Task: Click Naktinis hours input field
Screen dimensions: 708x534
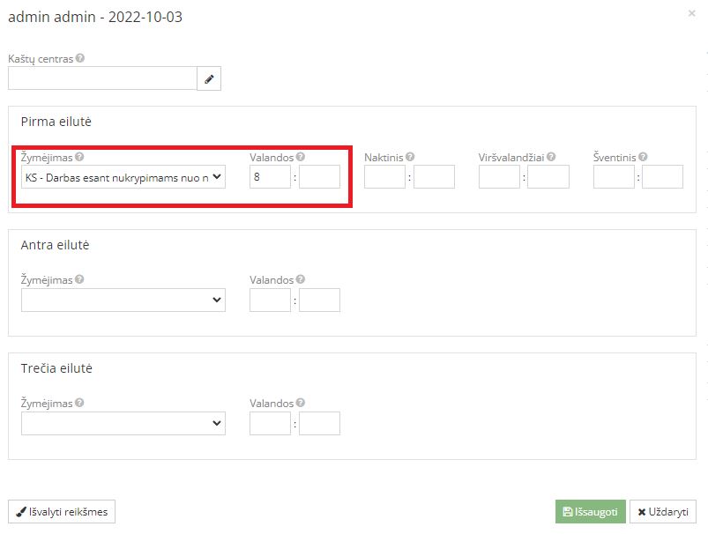Action: (384, 177)
